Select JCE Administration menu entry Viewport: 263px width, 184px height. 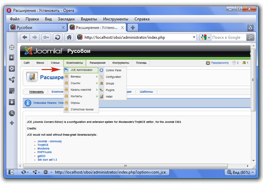pyautogui.click(x=81, y=70)
